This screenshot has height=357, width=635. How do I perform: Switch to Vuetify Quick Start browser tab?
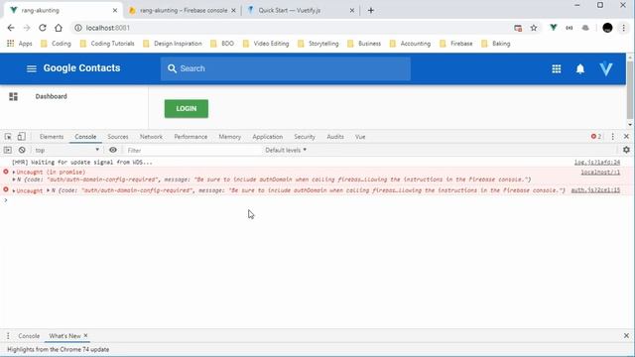click(x=300, y=11)
